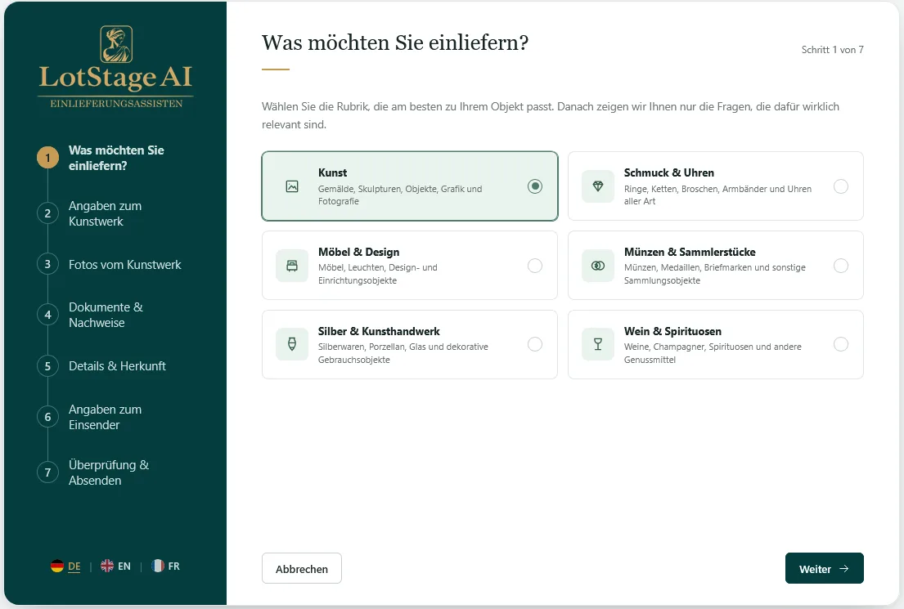Click step number 4 circle
Viewport: 904px width, 609px height.
tap(47, 315)
